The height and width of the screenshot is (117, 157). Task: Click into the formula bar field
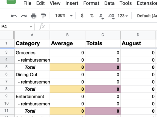tap(103, 27)
